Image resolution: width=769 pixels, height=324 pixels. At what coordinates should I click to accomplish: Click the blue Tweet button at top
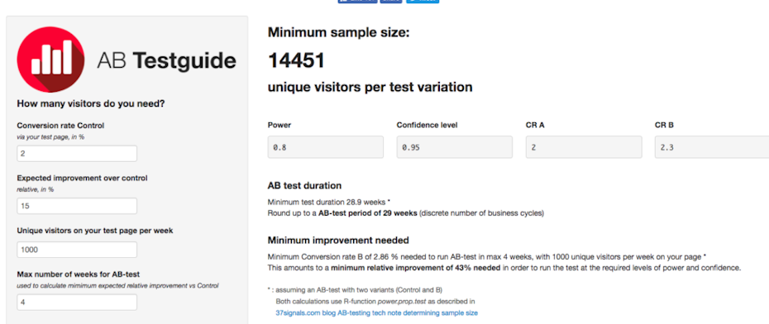tap(423, 1)
